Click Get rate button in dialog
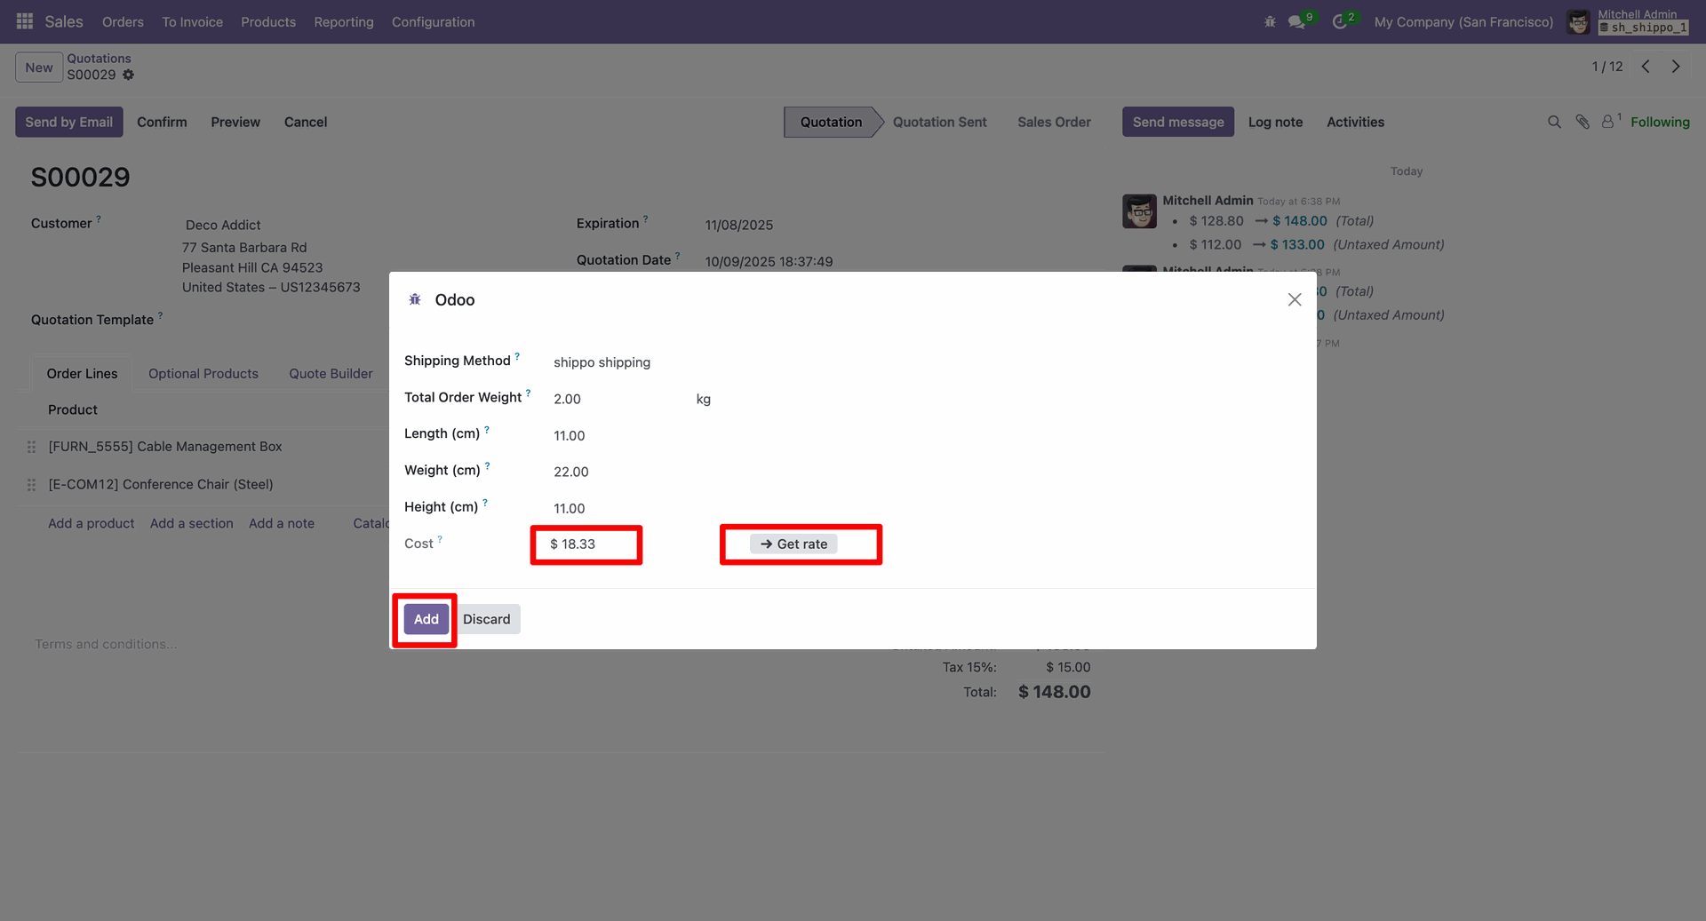This screenshot has width=1706, height=921. [x=793, y=544]
